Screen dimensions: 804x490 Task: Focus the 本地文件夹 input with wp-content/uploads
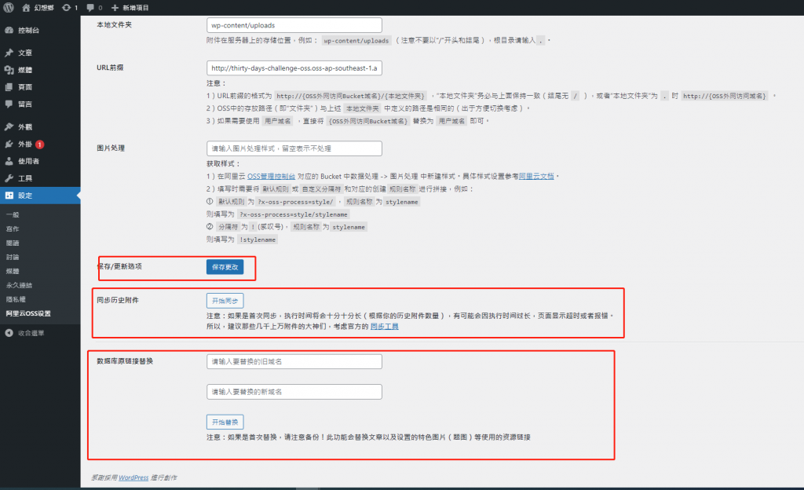294,25
